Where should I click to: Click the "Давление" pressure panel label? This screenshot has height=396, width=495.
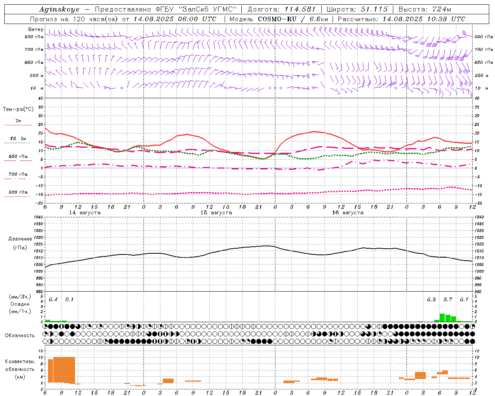[20, 239]
